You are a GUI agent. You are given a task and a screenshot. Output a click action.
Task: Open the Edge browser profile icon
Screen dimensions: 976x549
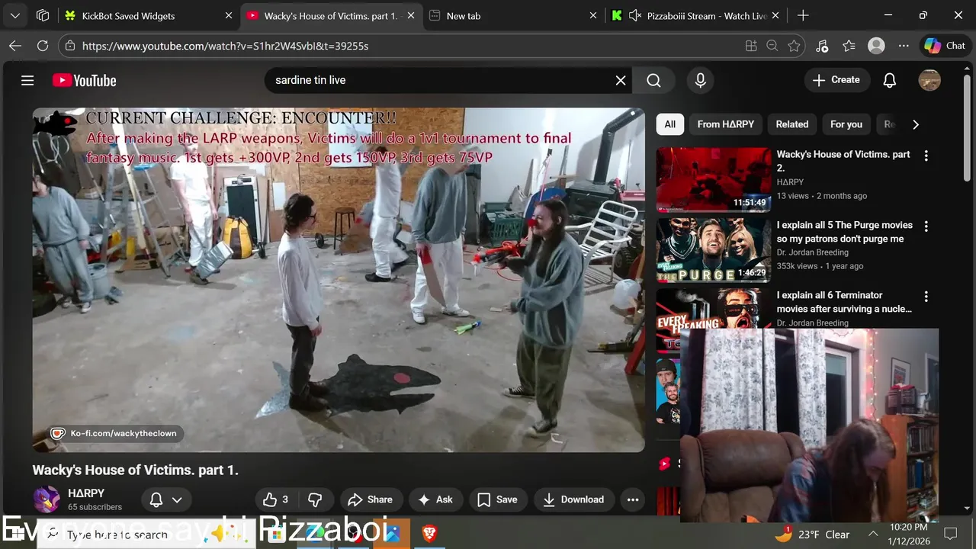pyautogui.click(x=876, y=46)
